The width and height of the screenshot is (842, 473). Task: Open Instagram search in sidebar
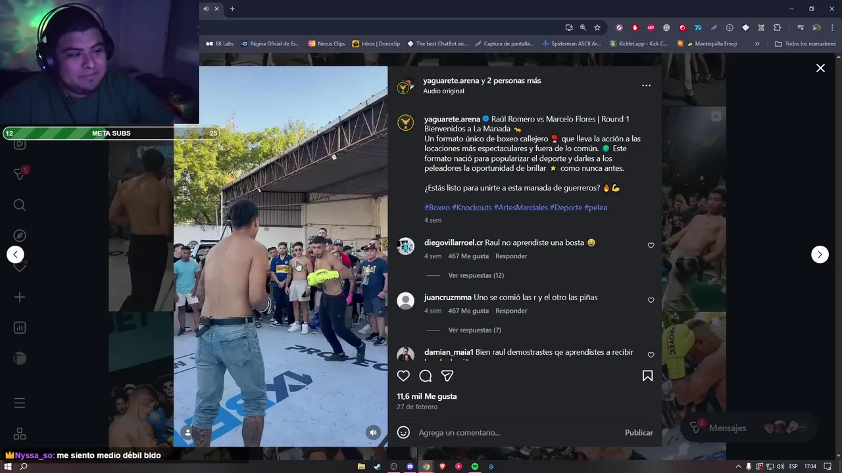[x=20, y=206]
